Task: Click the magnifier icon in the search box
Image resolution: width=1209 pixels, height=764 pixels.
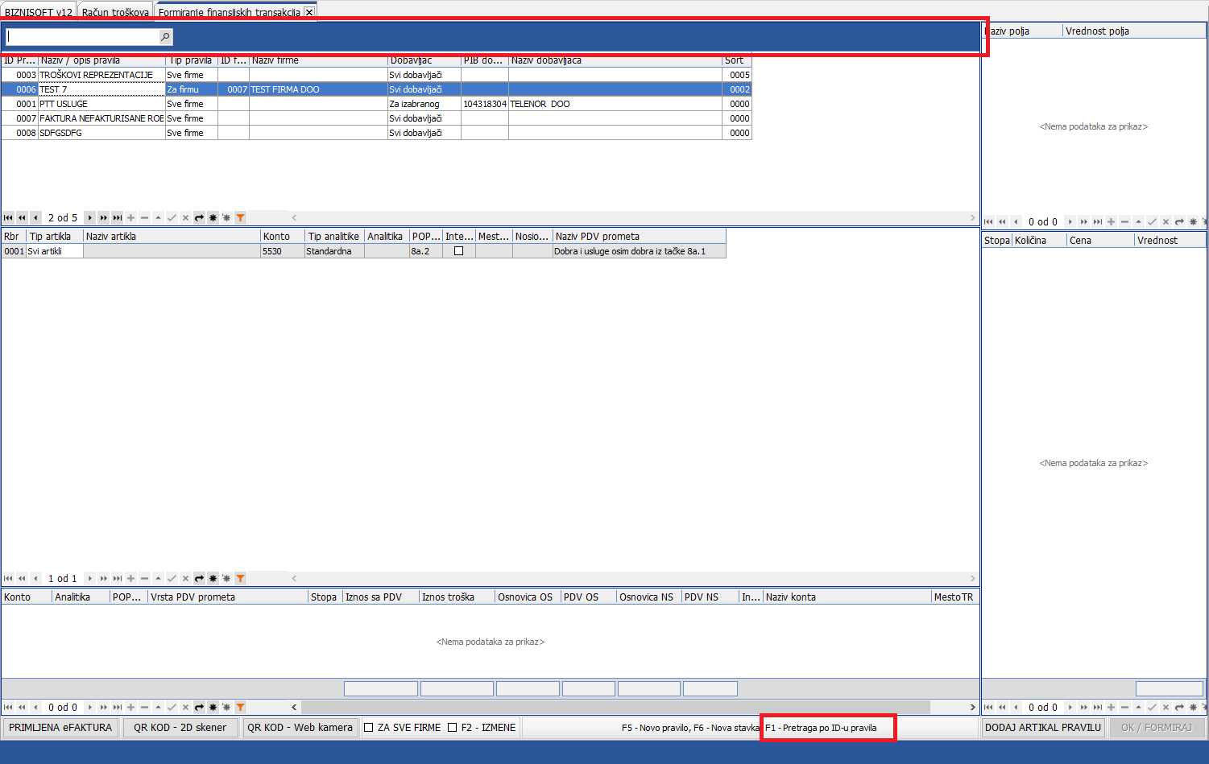Action: click(x=165, y=37)
